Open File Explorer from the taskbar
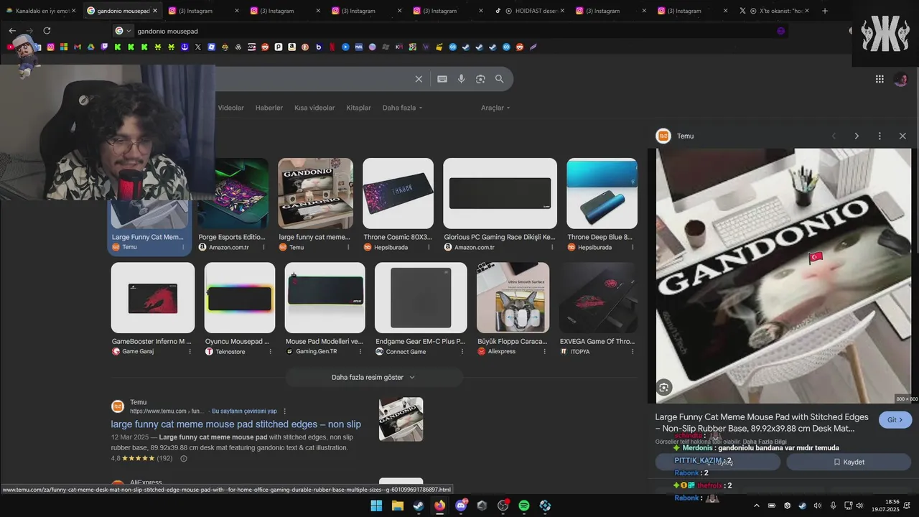This screenshot has height=517, width=919. click(x=397, y=506)
